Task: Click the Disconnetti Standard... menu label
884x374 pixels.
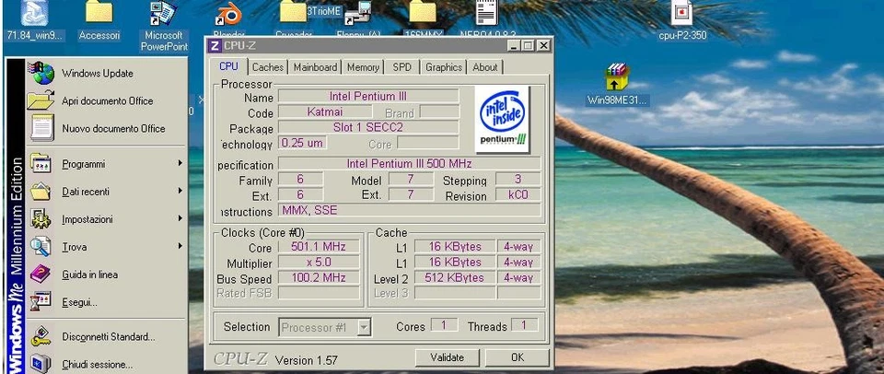Action: [x=109, y=337]
